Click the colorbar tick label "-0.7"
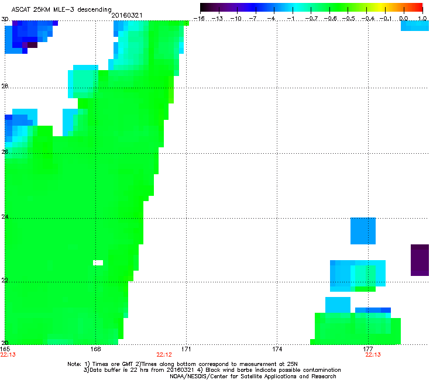 [311, 19]
